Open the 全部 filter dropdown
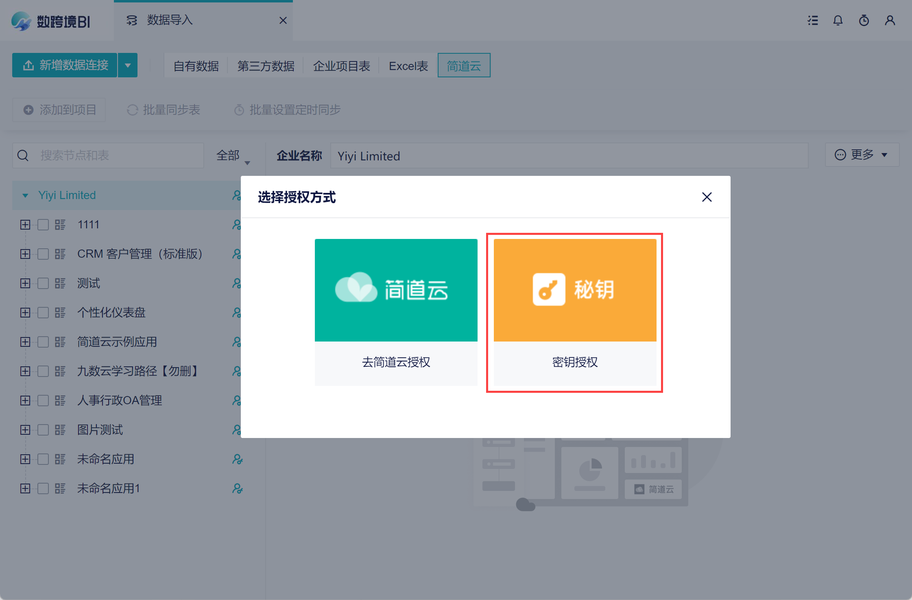Viewport: 912px width, 600px height. (233, 156)
